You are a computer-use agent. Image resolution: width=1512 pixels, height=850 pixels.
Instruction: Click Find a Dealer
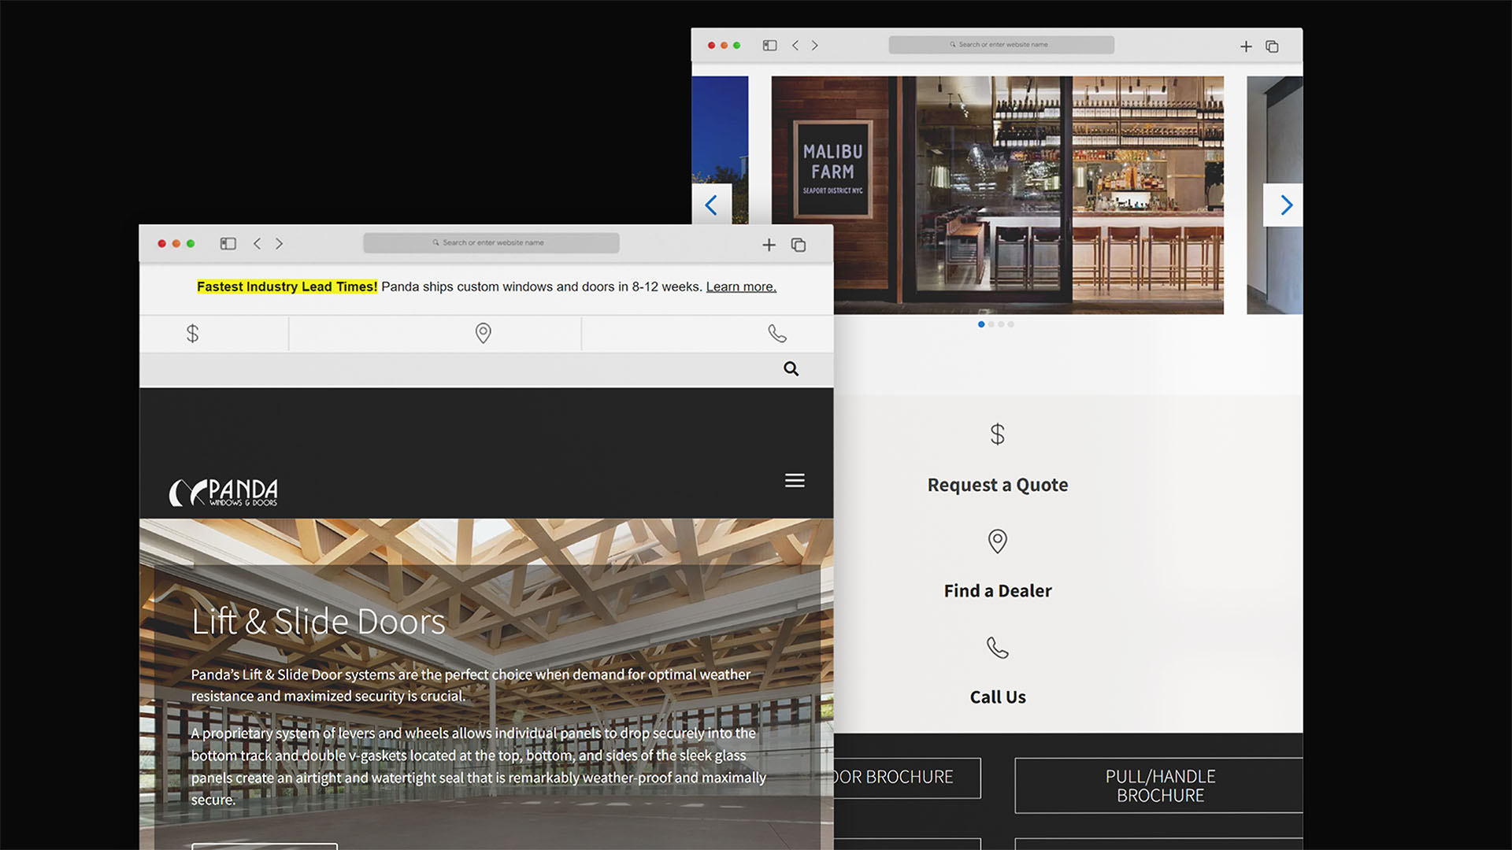998,591
